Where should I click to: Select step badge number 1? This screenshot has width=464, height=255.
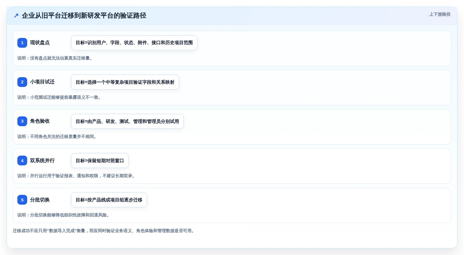22,43
